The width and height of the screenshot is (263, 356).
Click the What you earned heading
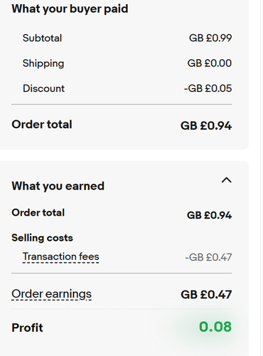58,186
